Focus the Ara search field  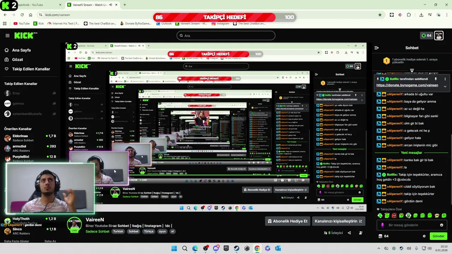tap(226, 36)
